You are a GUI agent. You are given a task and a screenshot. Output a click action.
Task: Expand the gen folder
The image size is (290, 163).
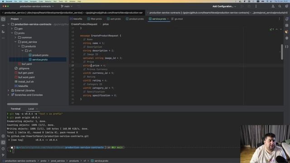(12, 29)
